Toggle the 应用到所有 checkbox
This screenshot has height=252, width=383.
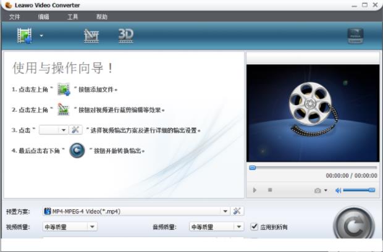pyautogui.click(x=255, y=227)
